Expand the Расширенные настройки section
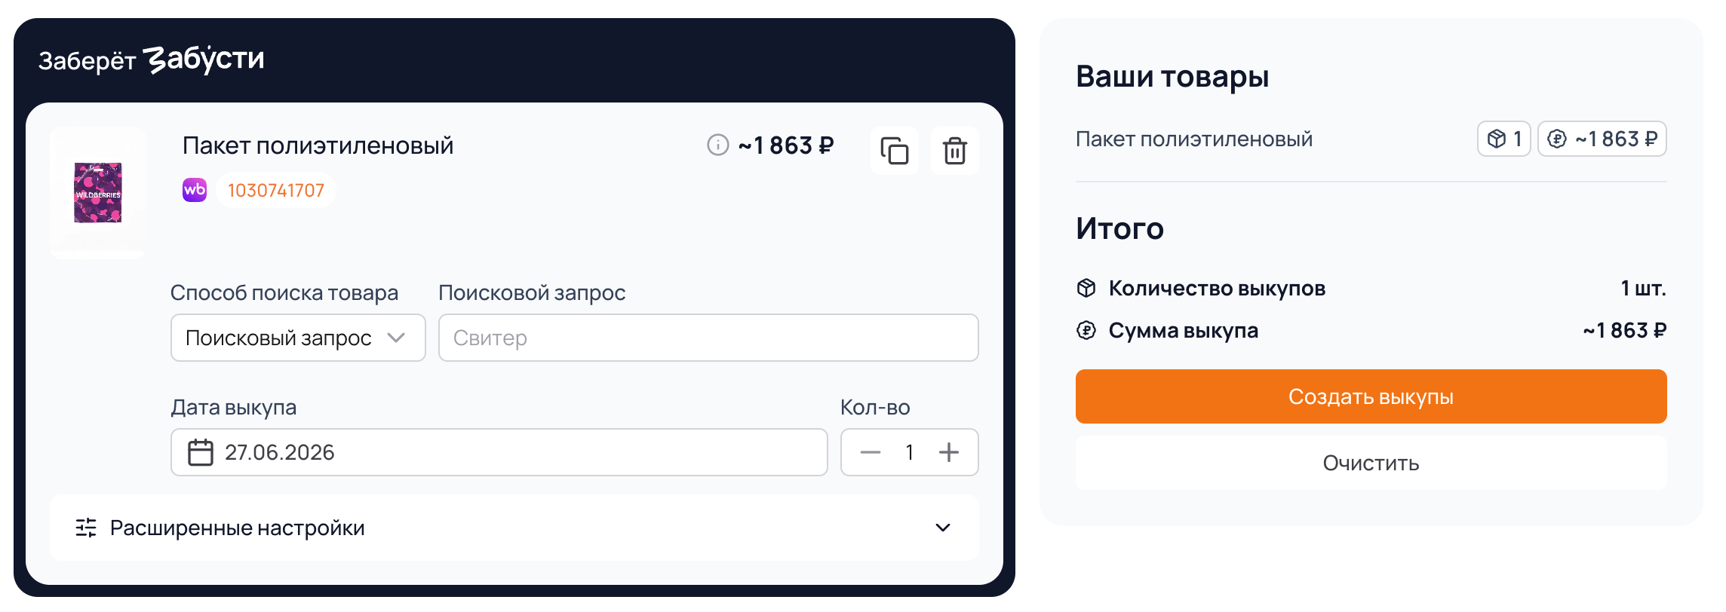The width and height of the screenshot is (1726, 612). 514,528
